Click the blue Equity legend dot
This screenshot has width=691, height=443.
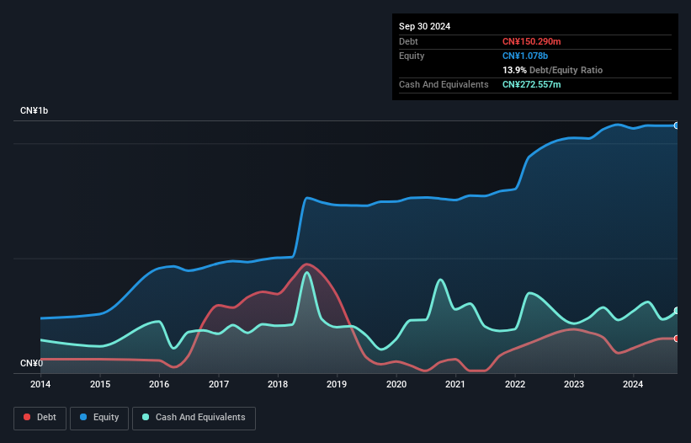click(x=83, y=417)
